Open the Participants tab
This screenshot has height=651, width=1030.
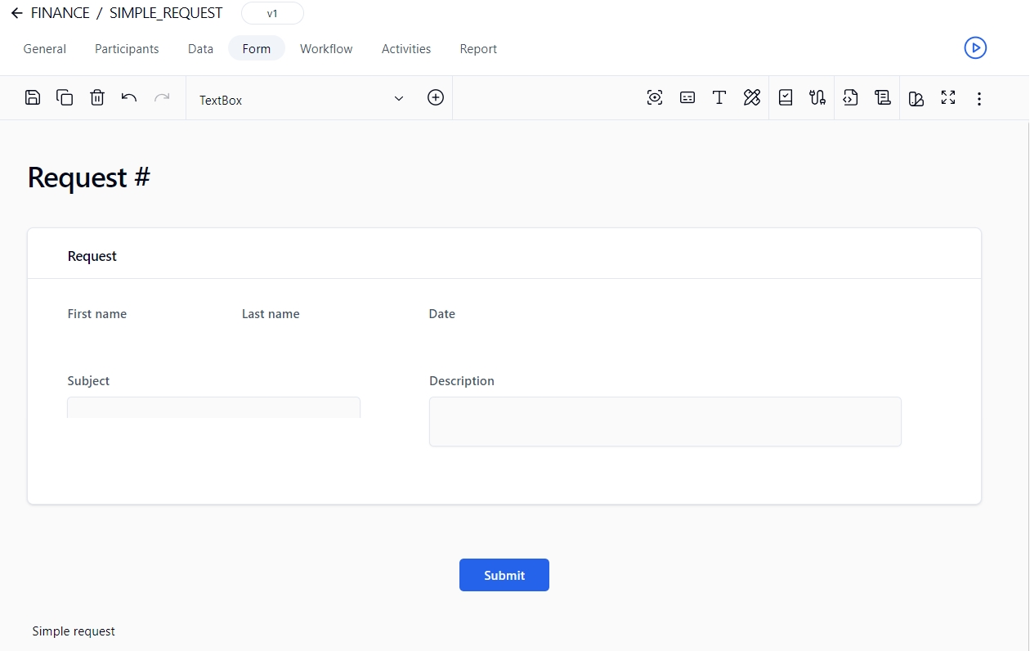(127, 49)
